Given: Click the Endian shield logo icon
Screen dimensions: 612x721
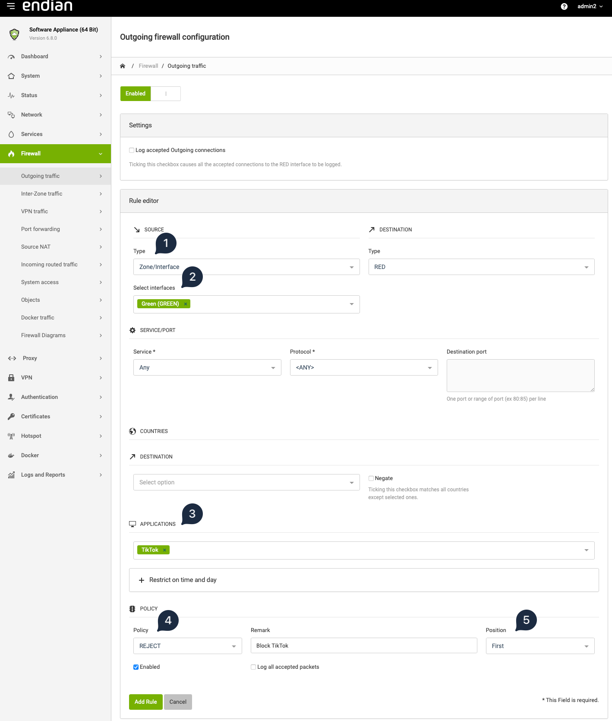Looking at the screenshot, I should [x=14, y=34].
